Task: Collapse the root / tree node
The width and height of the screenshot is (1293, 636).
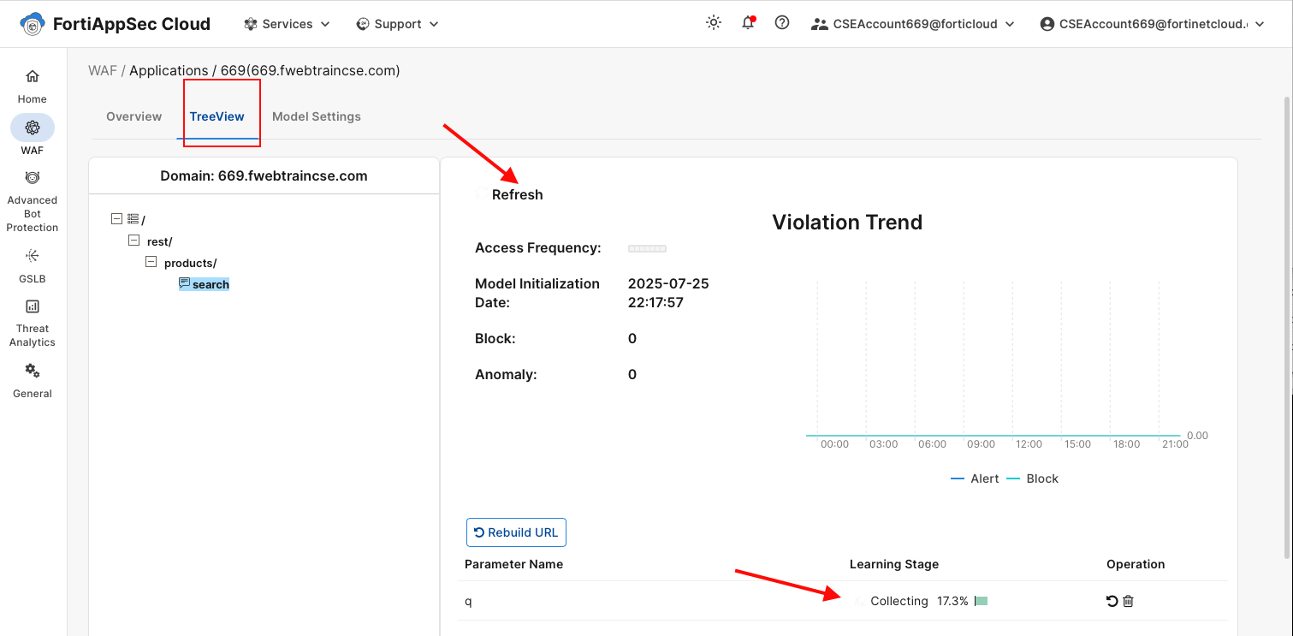Action: coord(116,219)
